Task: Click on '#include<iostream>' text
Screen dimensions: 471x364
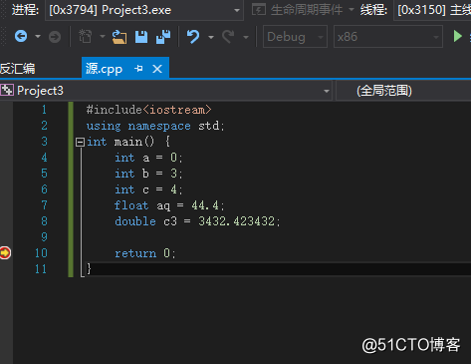Action: pyautogui.click(x=148, y=110)
